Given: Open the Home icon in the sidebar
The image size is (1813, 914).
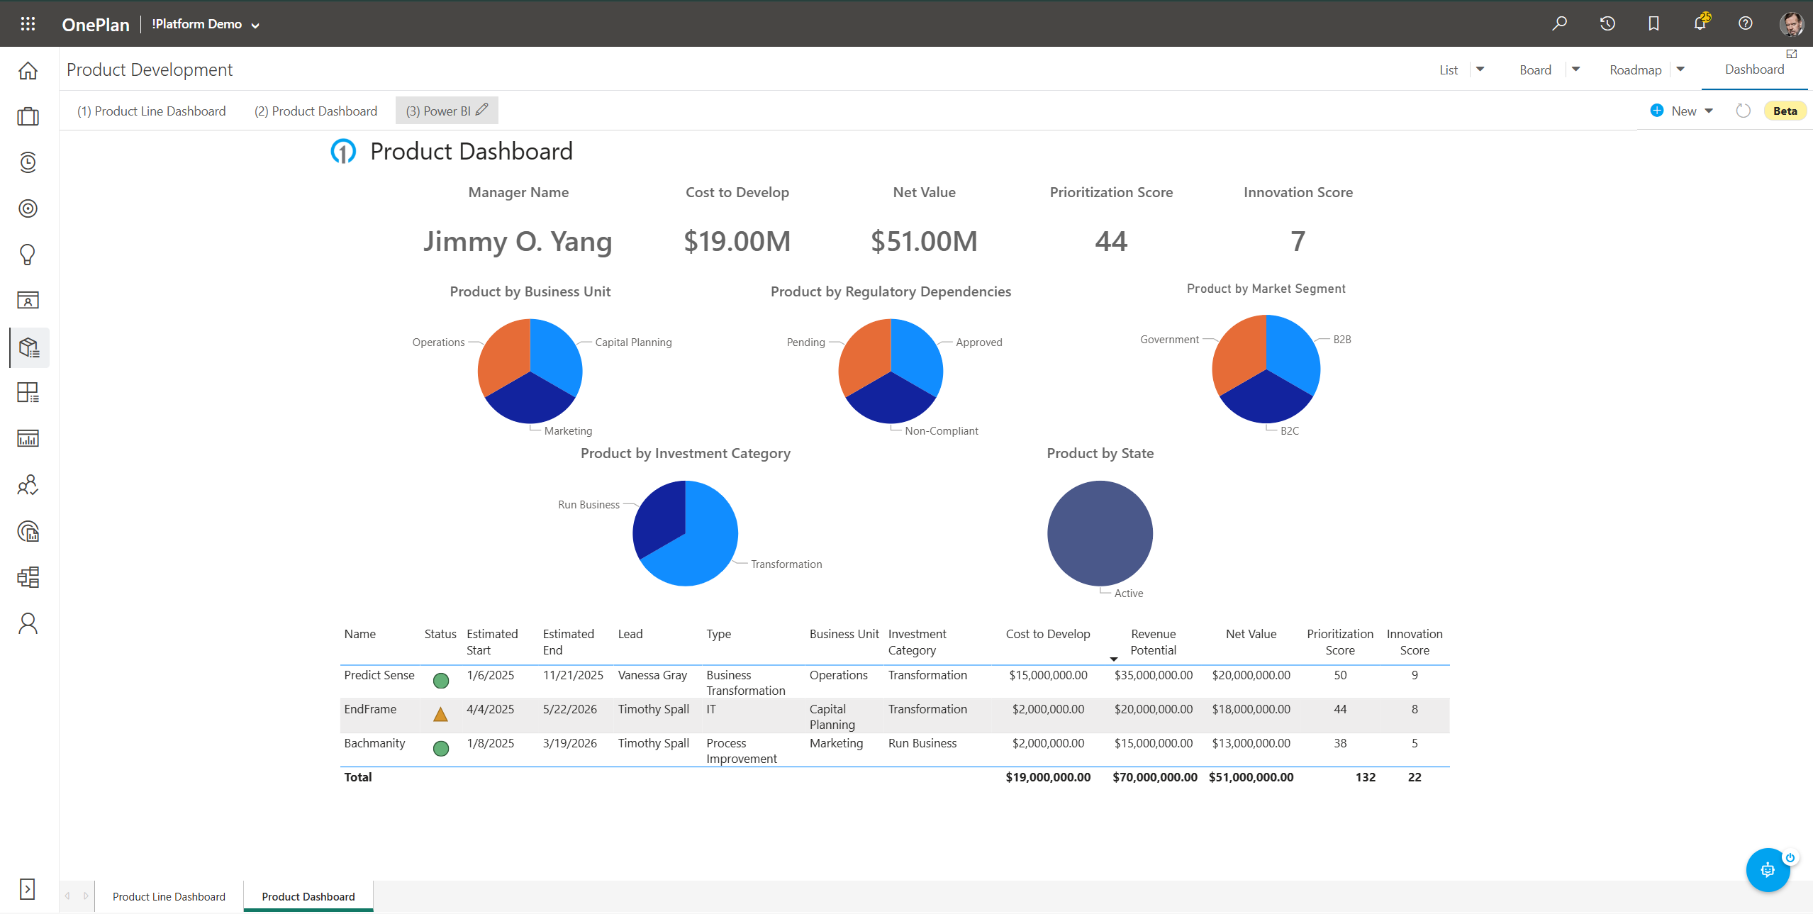Looking at the screenshot, I should coord(28,70).
